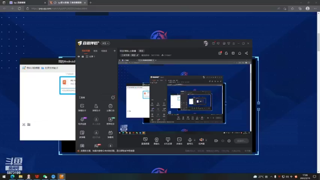The height and width of the screenshot is (180, 320).
Task: Open the calendar icon with red dot
Action: (220, 53)
